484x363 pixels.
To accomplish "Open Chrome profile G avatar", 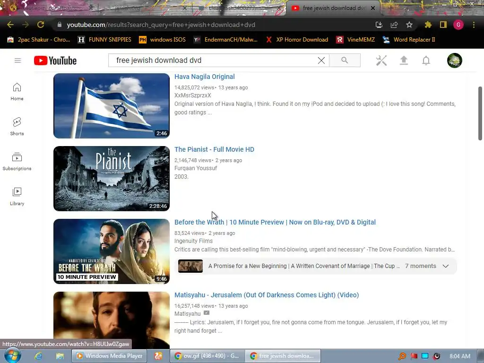I will 458,25.
